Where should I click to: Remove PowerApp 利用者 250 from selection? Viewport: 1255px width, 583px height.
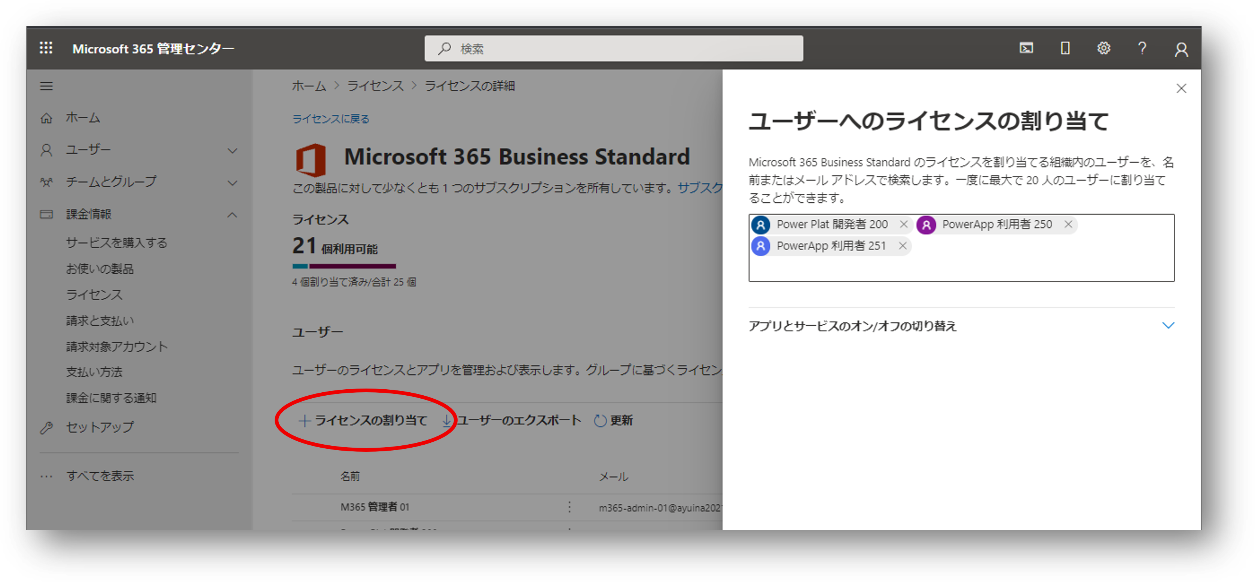click(1068, 224)
